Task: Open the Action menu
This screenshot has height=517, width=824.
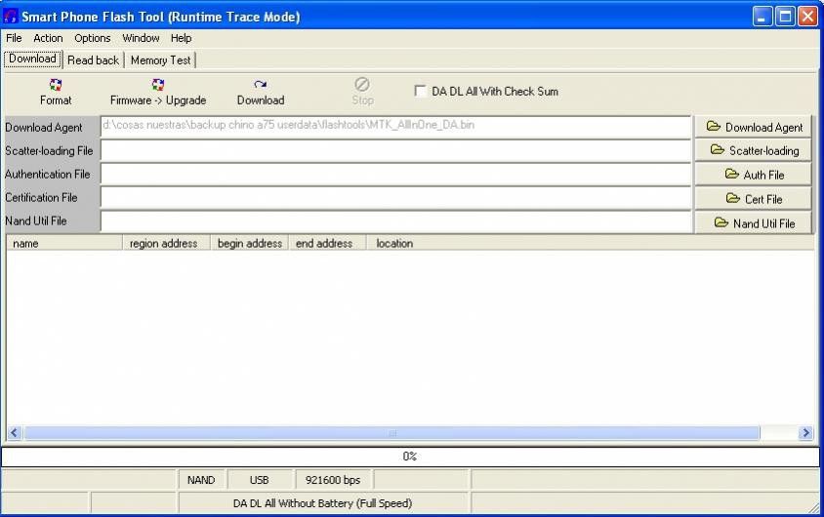Action: point(48,38)
